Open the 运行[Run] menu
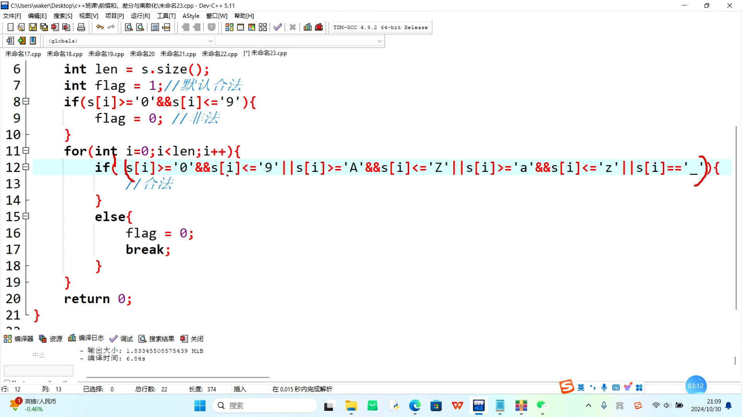 [140, 16]
